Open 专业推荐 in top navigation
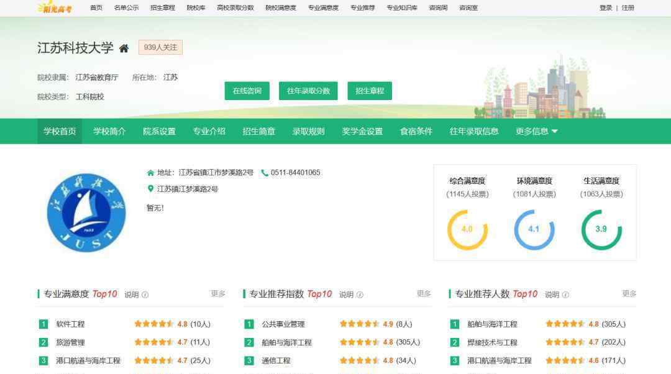This screenshot has height=374, width=671. coord(362,7)
